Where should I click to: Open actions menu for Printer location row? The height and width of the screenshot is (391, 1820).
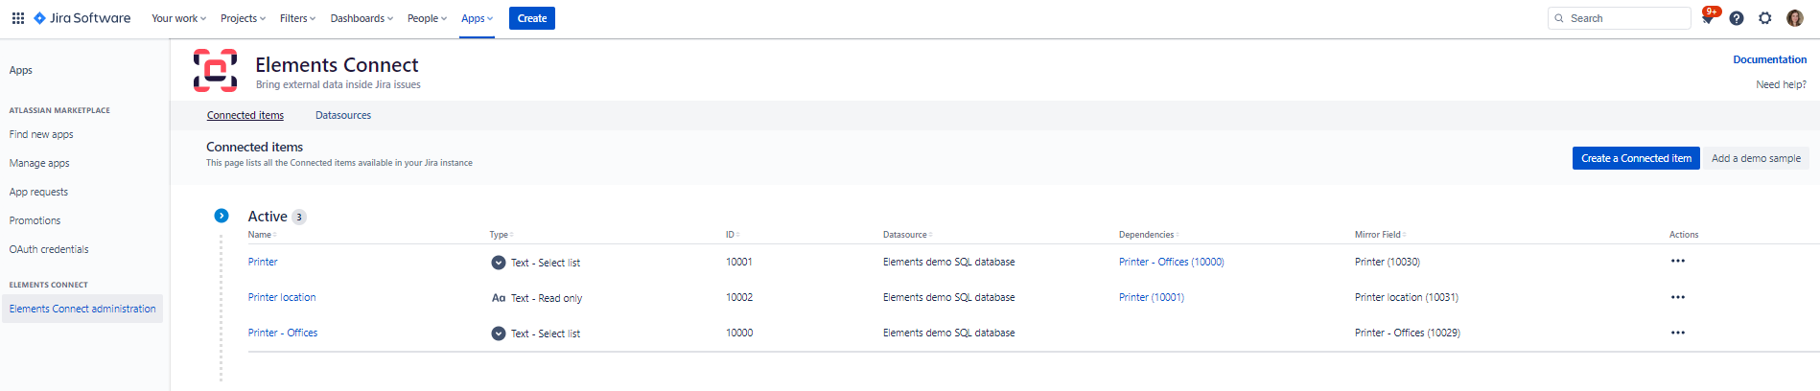click(x=1678, y=297)
